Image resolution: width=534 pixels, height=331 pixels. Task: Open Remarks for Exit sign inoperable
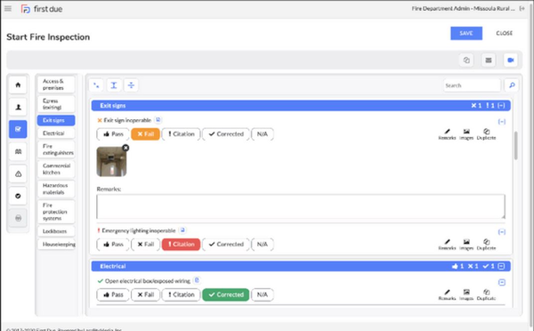(447, 134)
